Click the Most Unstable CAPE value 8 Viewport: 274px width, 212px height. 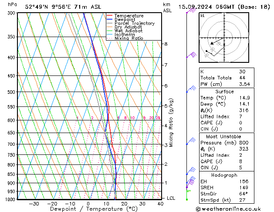(241, 161)
